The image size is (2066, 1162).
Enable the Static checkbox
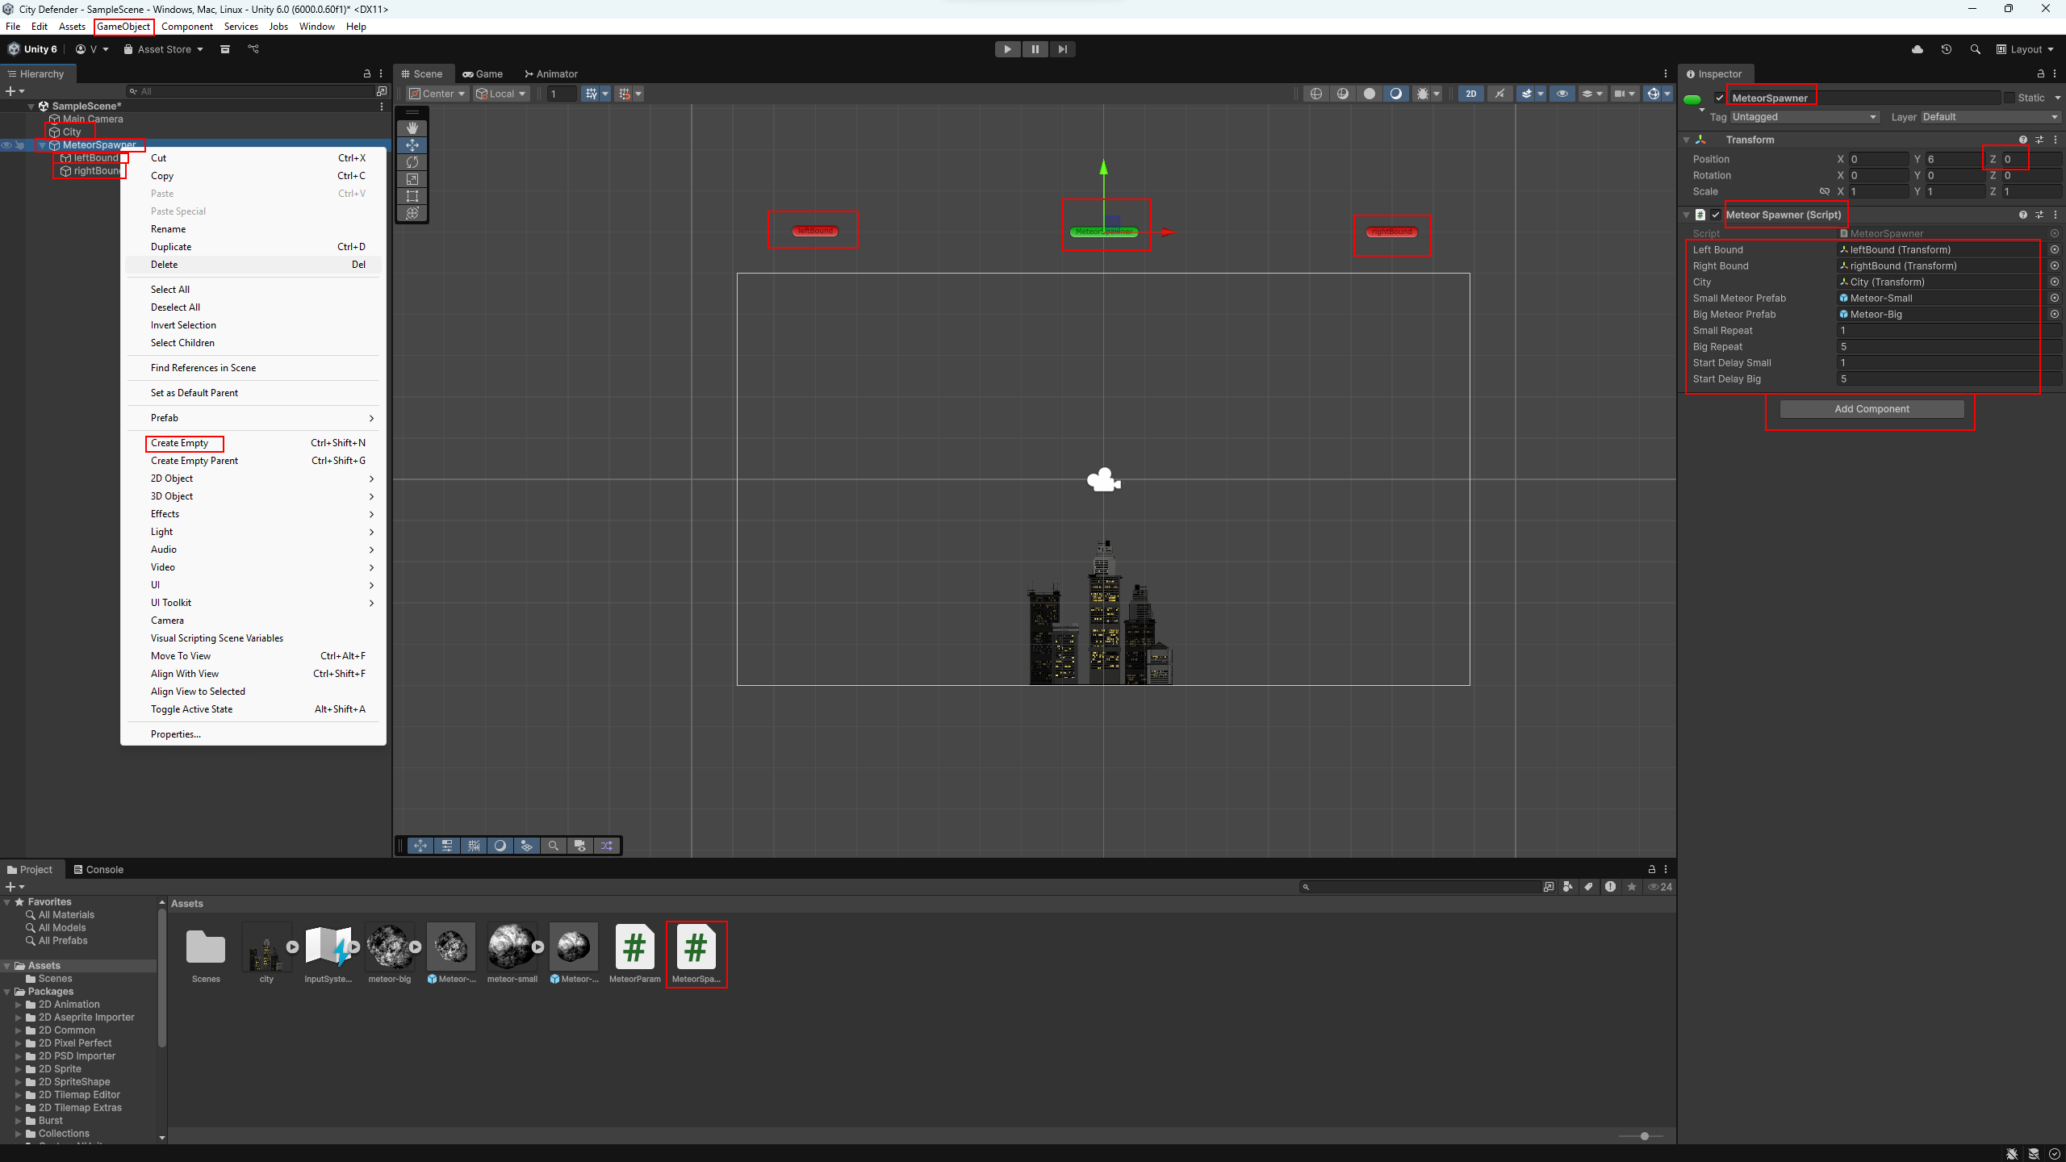(2010, 98)
